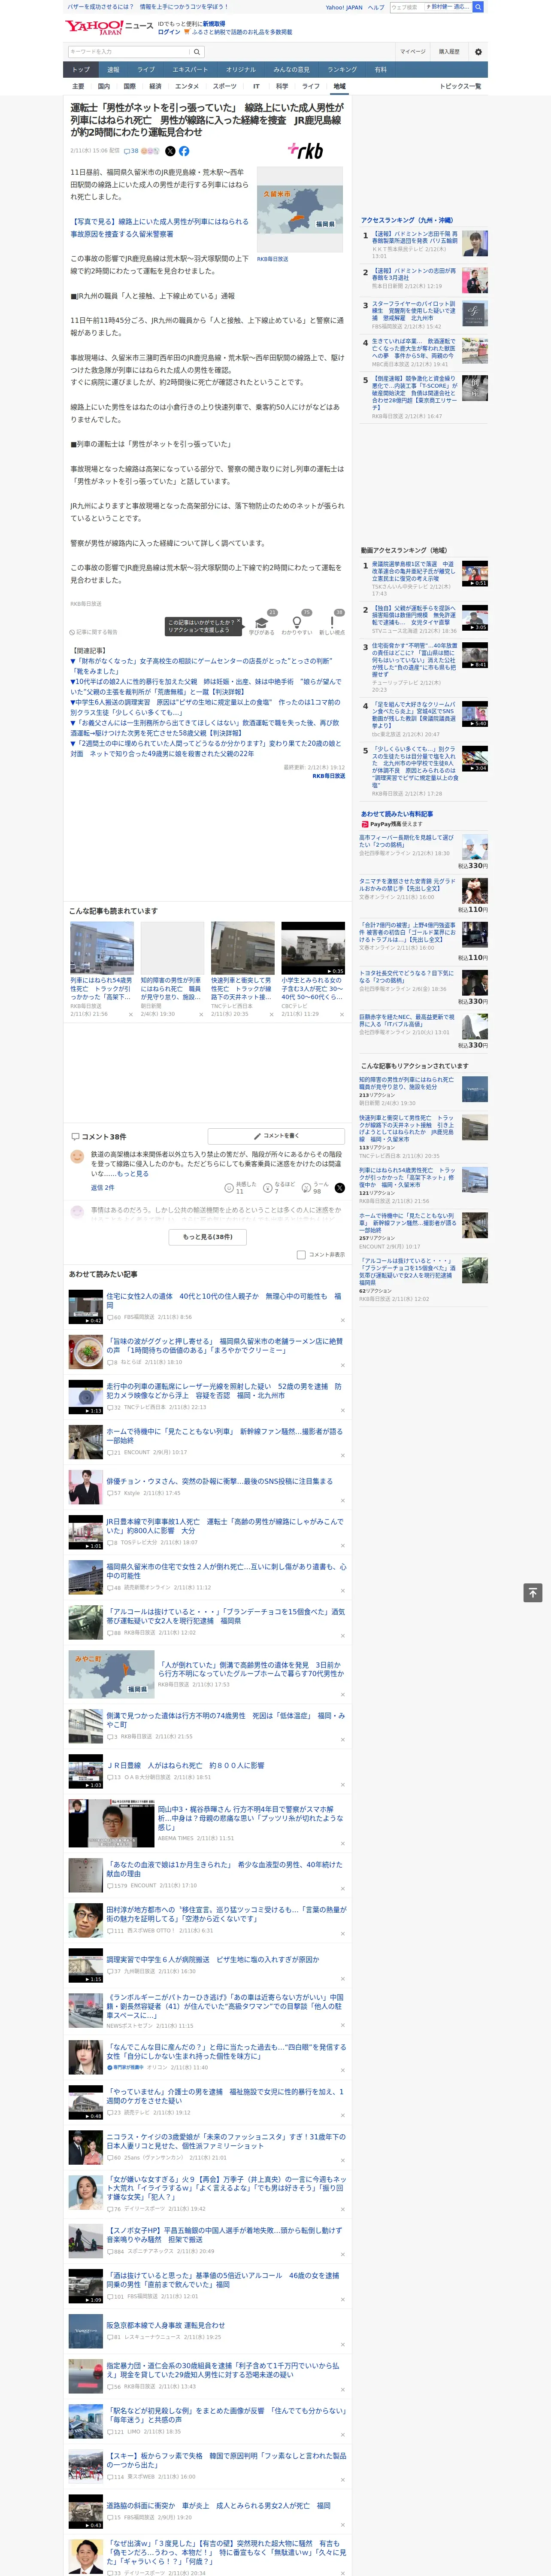Open article ＪＲ日豊線 人がはねられ死亡
The height and width of the screenshot is (2576, 551).
coord(186,1766)
